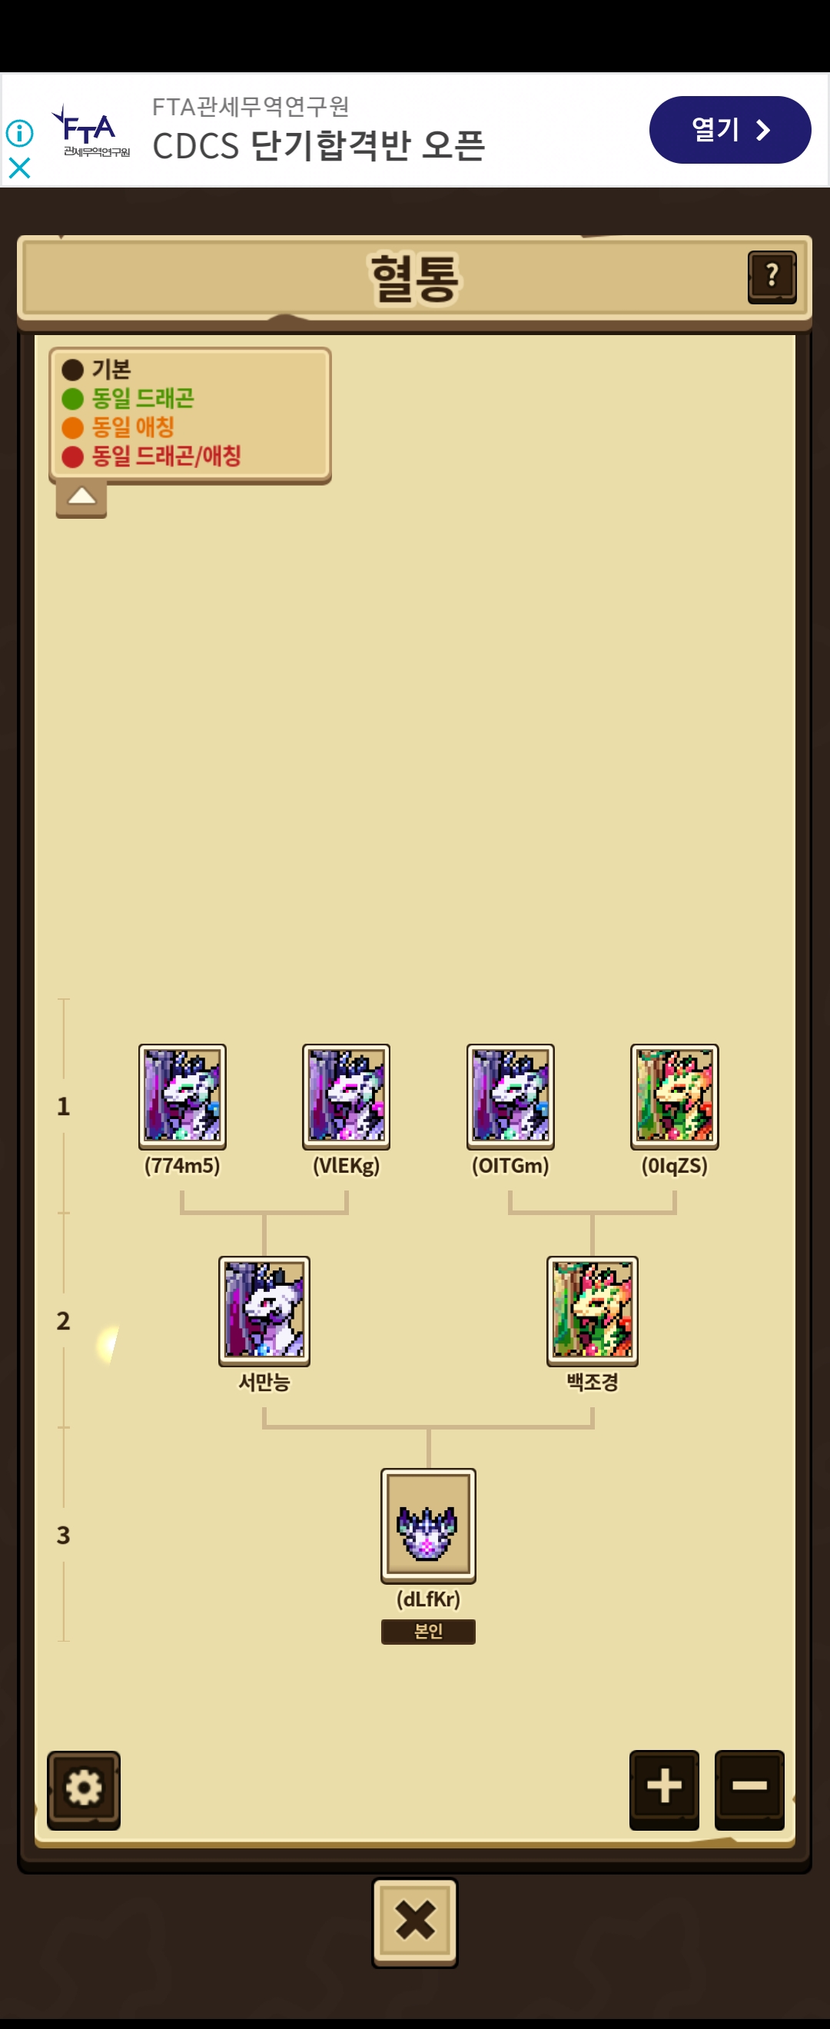Select dragon portrait labeled (VlEKg)
This screenshot has height=2029, width=830.
click(x=346, y=1097)
